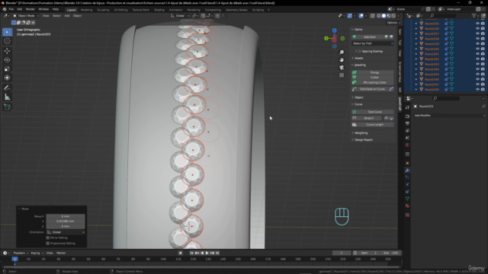Adjust the Move Y value field

[66, 221]
